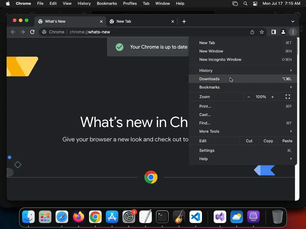
Task: Click the Chrome site info chip
Action: 53,32
